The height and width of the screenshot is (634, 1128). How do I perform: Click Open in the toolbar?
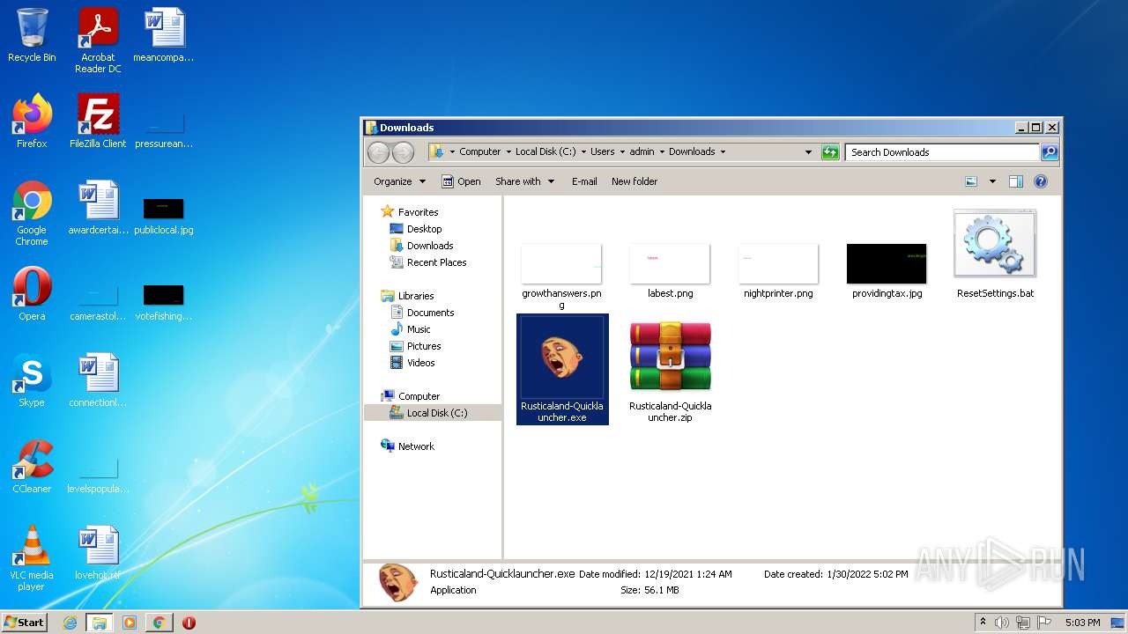(x=461, y=181)
